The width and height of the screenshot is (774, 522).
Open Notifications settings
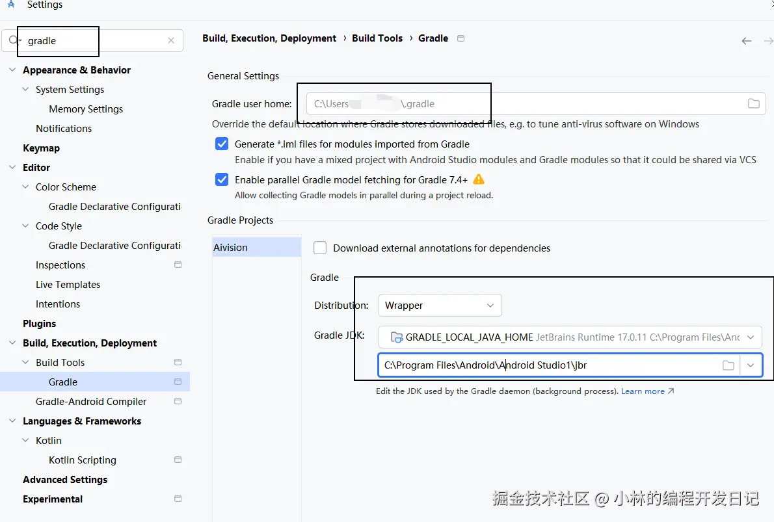[64, 128]
